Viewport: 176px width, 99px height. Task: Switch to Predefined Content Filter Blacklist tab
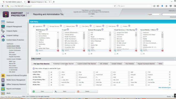click(x=63, y=64)
